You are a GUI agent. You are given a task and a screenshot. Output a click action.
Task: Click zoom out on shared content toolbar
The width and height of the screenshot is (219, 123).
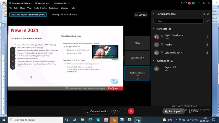13,67
